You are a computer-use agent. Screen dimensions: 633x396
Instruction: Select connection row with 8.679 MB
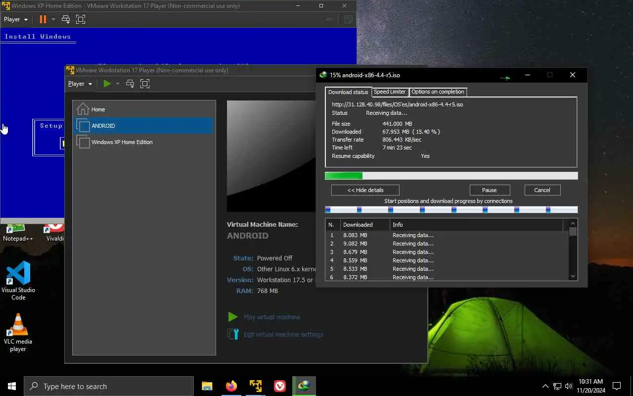447,252
